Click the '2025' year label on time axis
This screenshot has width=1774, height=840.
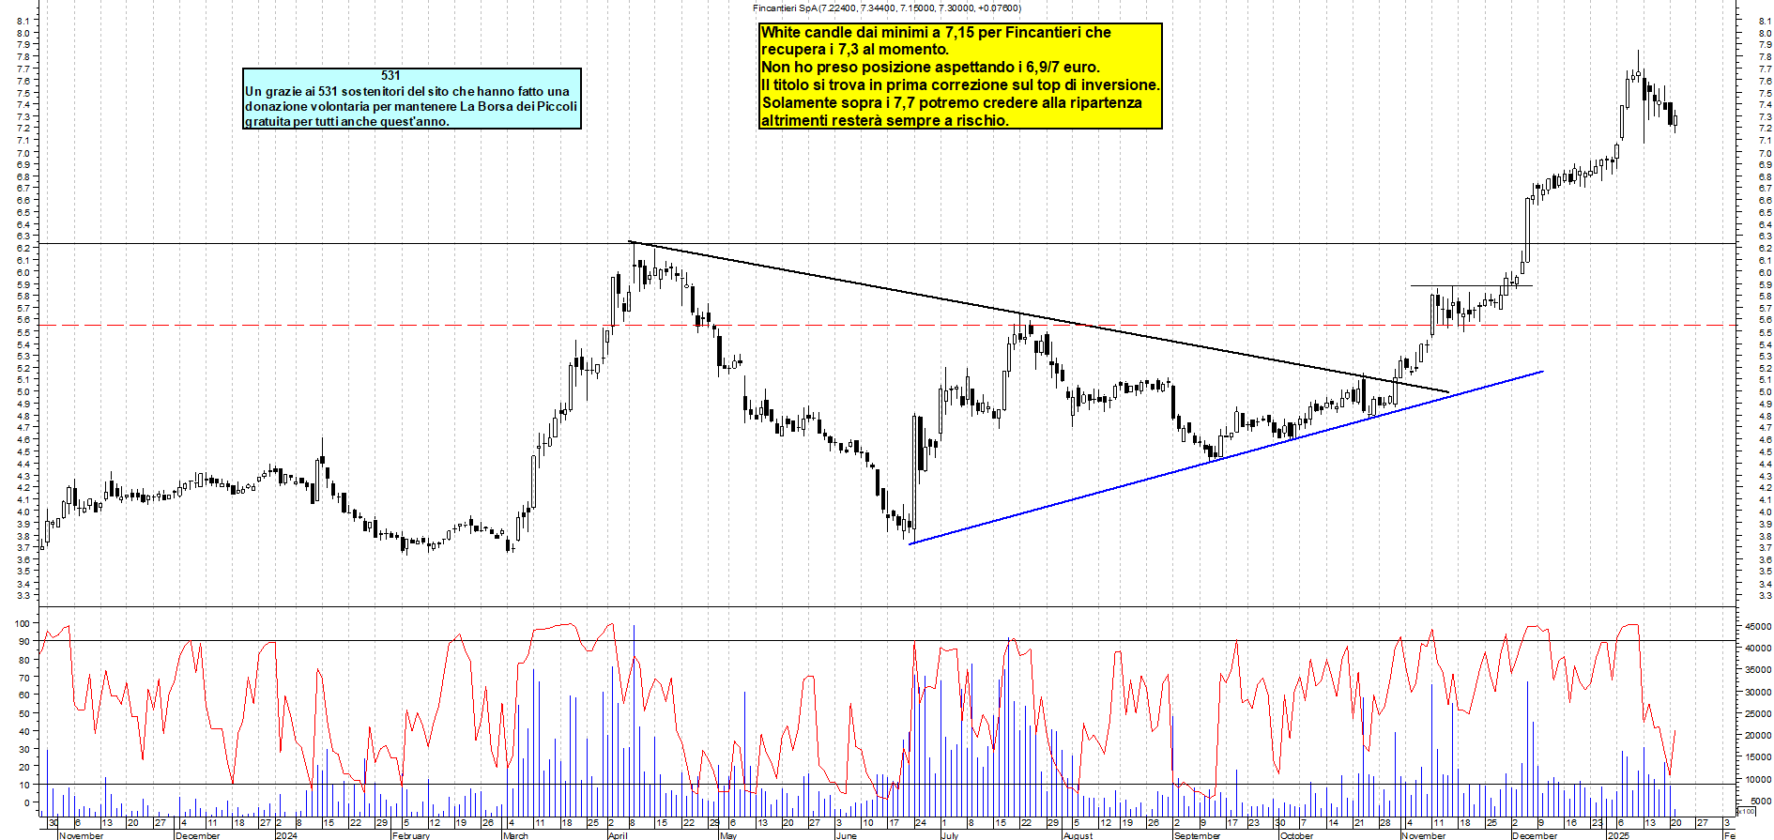click(1618, 835)
